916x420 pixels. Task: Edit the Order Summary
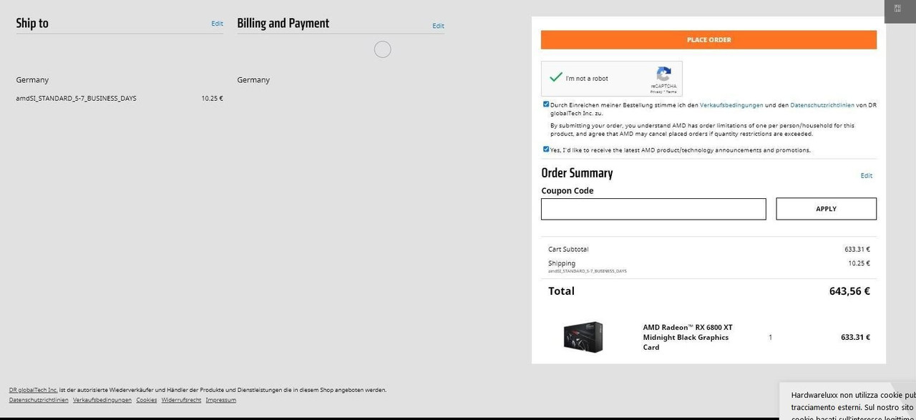(867, 175)
